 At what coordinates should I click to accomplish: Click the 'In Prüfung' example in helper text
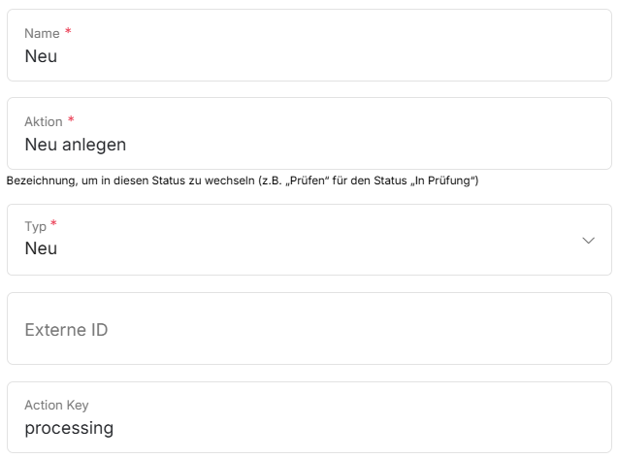click(446, 180)
